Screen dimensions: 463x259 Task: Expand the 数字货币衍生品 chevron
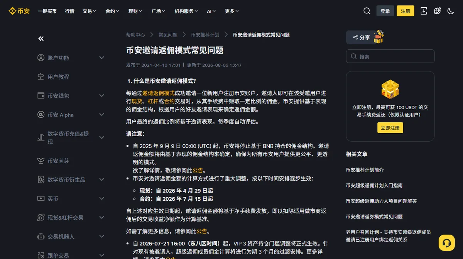click(102, 179)
